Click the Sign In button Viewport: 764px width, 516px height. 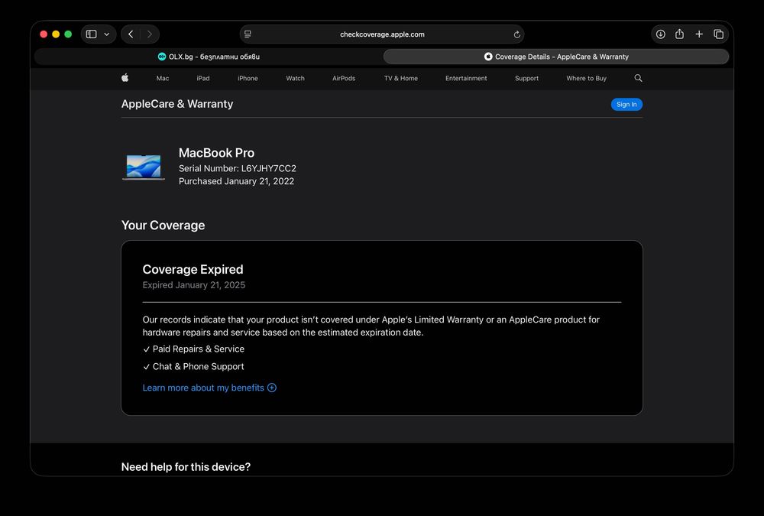[626, 105]
